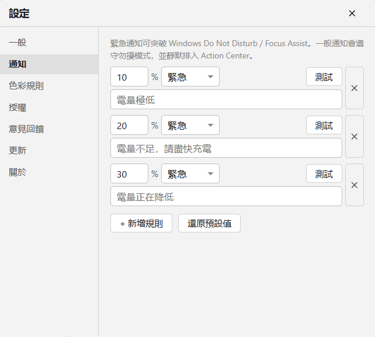
Task: Delete the 30% notification rule
Action: tap(355, 185)
